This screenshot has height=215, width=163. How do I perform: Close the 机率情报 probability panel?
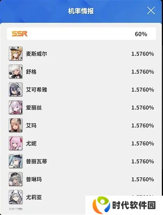pos(151,11)
